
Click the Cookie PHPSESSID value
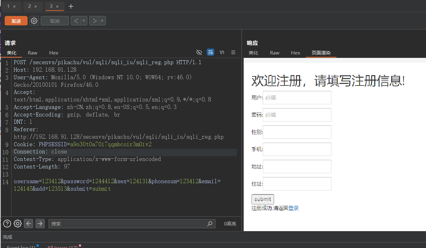pyautogui.click(x=111, y=144)
